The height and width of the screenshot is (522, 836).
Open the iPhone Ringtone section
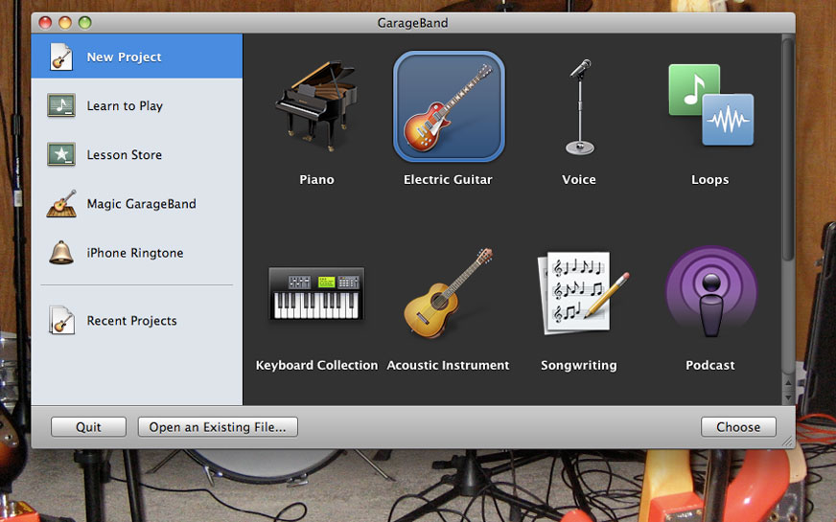tap(136, 253)
